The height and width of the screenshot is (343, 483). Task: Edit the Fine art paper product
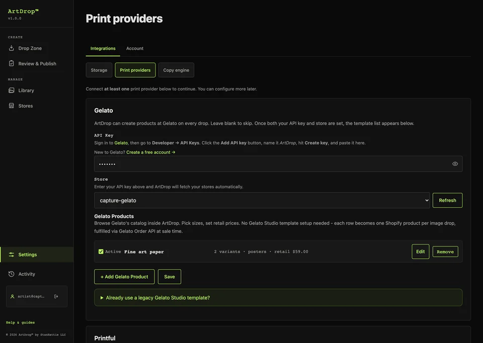pos(421,252)
